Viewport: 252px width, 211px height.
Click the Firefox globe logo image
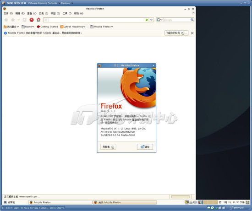click(138, 87)
